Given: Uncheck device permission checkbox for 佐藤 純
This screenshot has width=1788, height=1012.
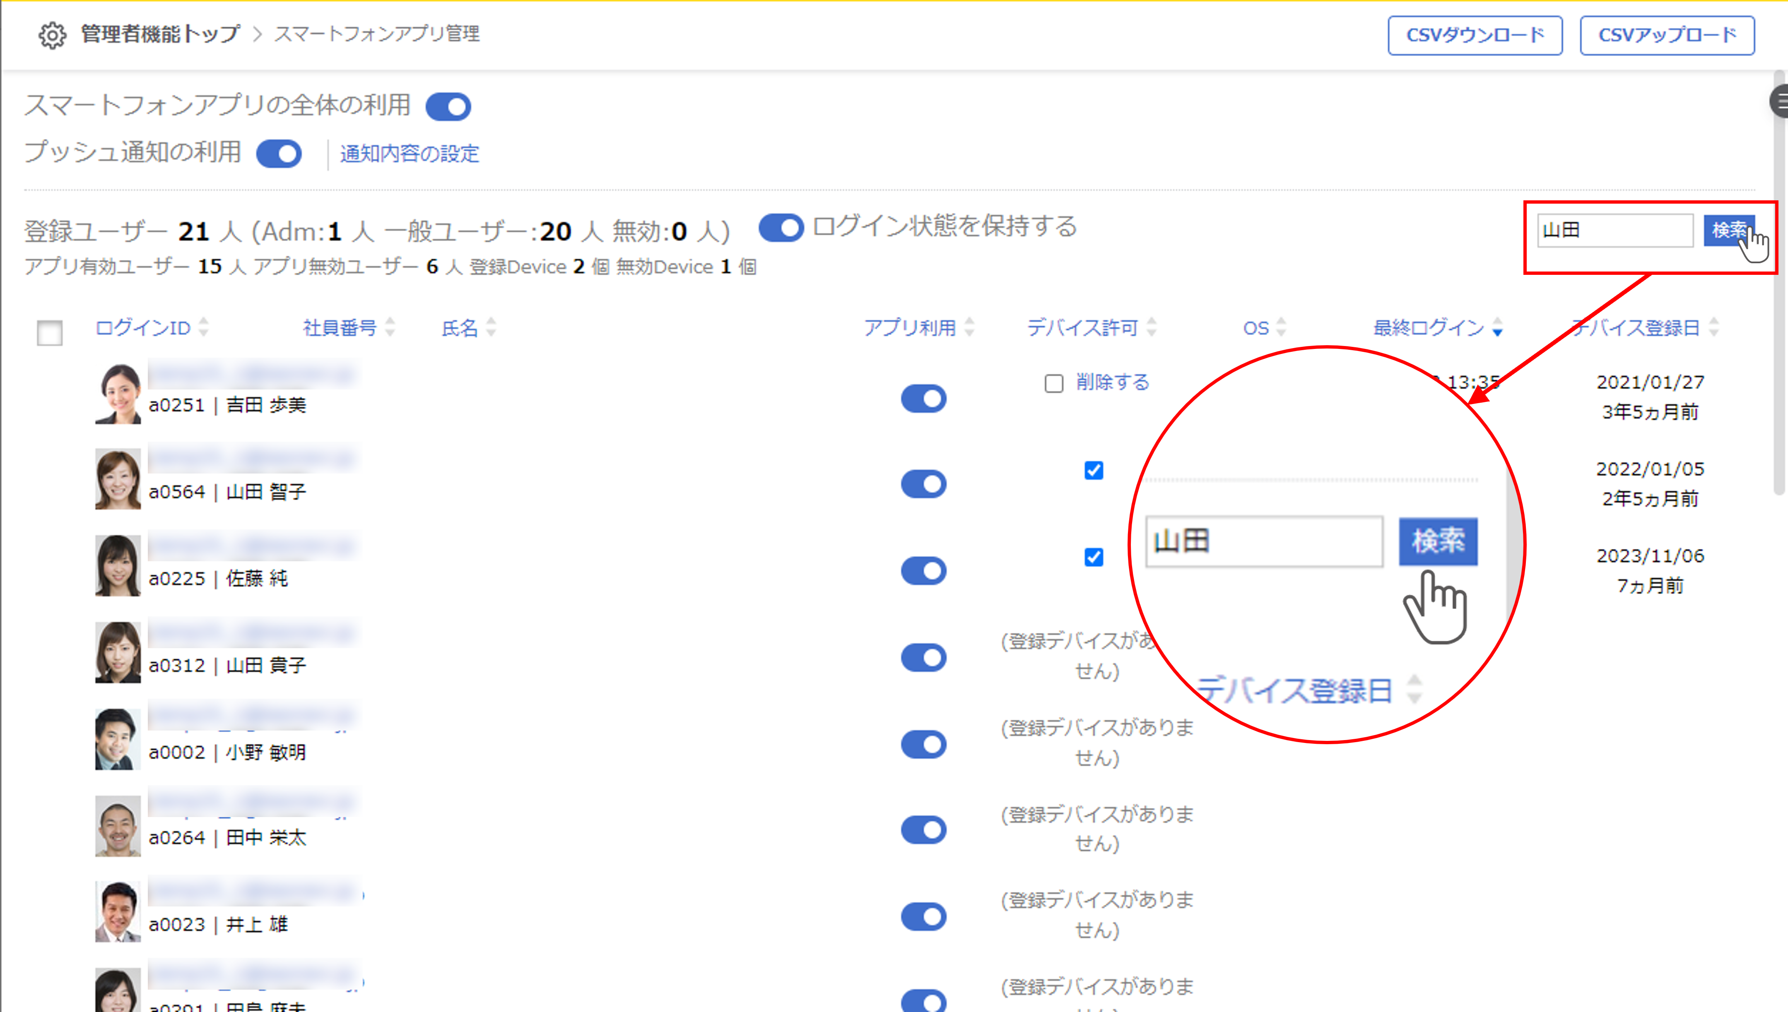Looking at the screenshot, I should 1094,558.
